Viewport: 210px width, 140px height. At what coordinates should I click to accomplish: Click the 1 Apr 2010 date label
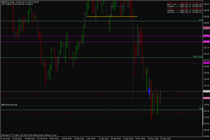tap(91, 139)
